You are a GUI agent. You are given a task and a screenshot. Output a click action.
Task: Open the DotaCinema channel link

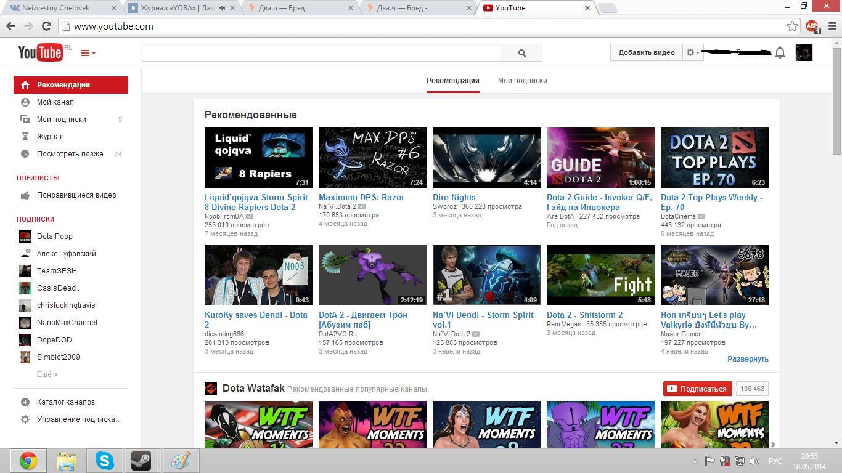point(678,217)
